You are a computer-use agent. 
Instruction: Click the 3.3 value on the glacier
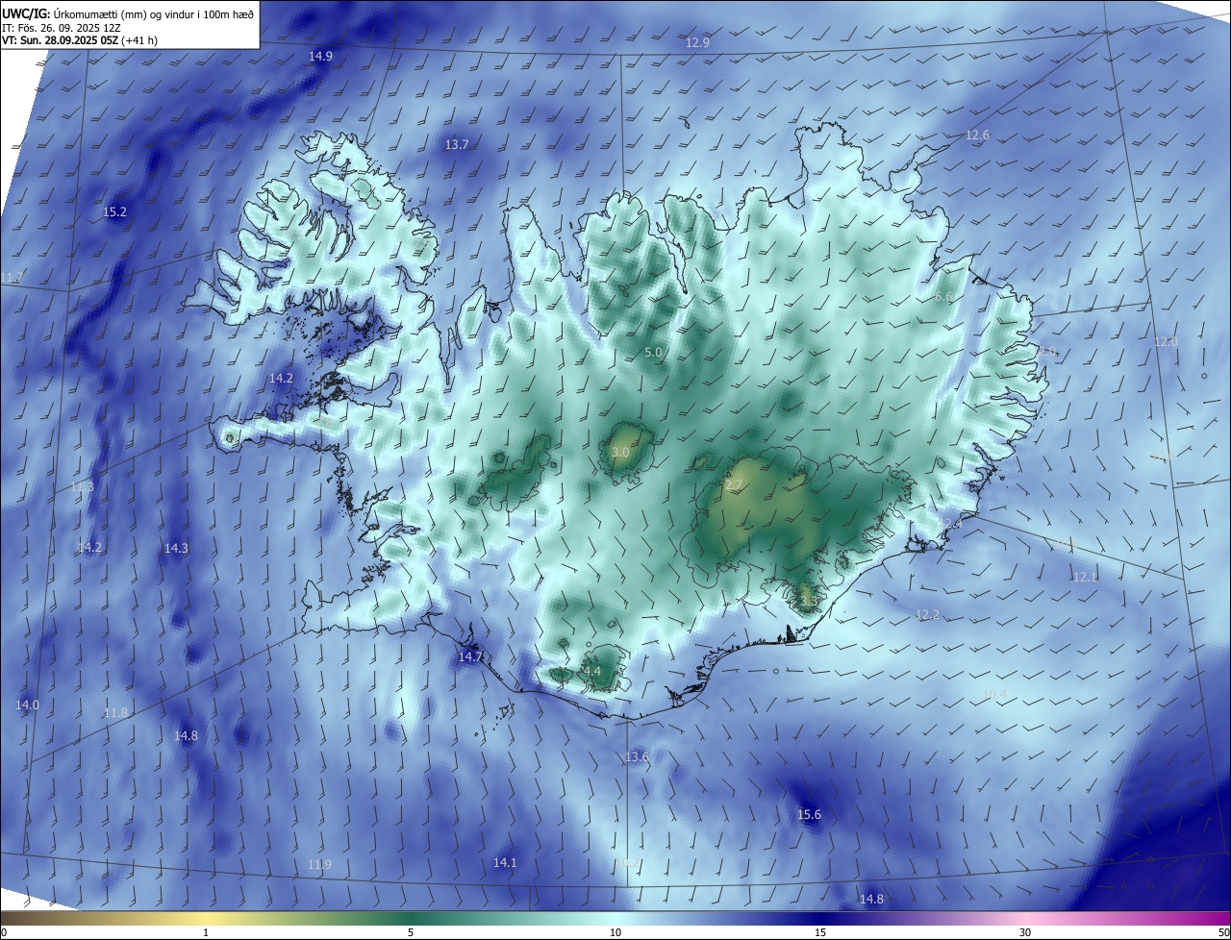click(x=808, y=601)
